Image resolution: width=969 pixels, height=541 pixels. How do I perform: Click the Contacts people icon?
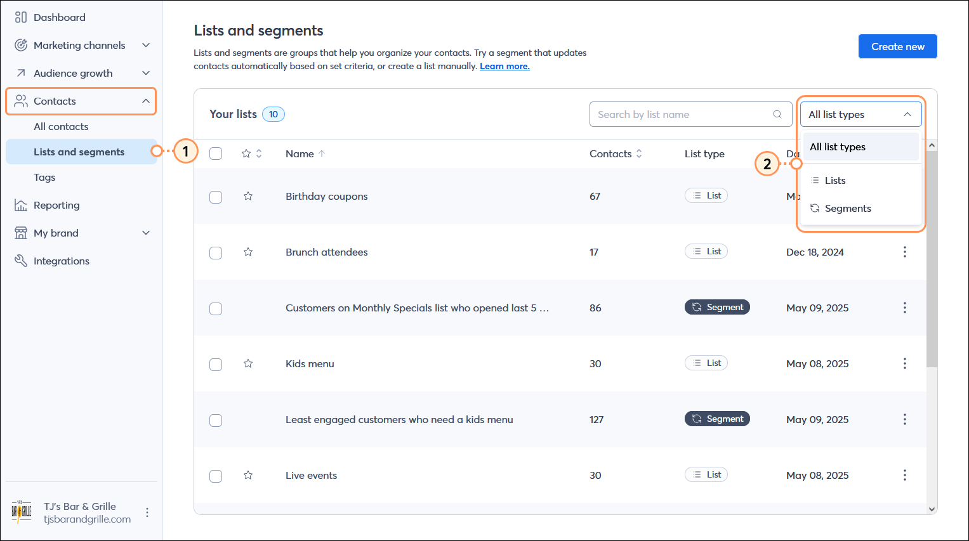(21, 101)
